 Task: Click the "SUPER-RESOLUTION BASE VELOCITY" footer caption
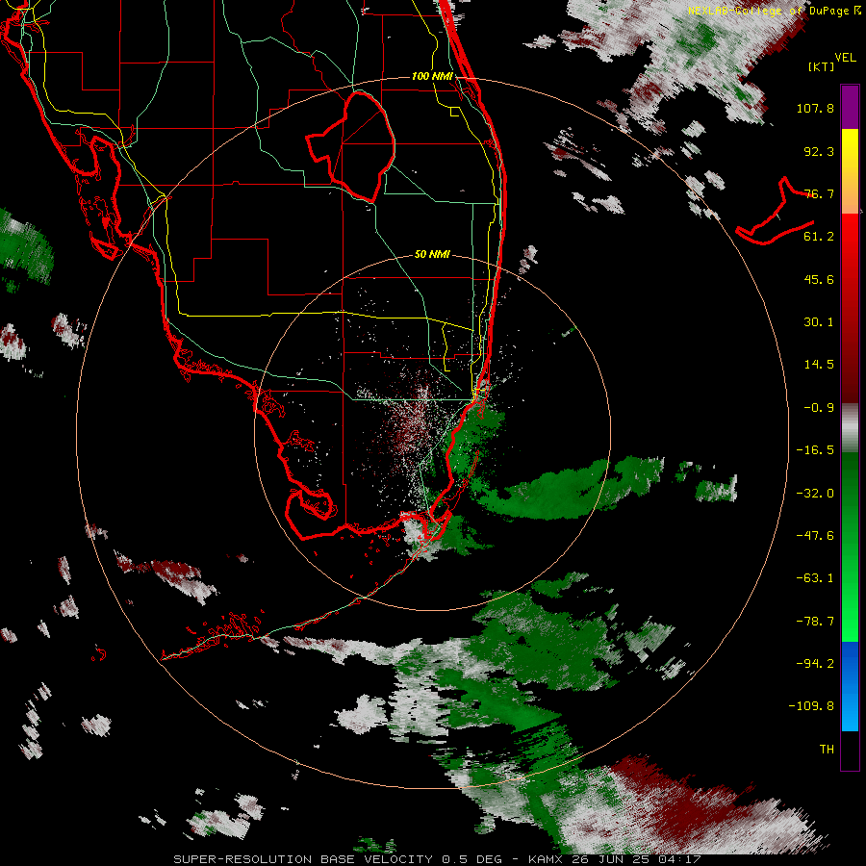[303, 859]
